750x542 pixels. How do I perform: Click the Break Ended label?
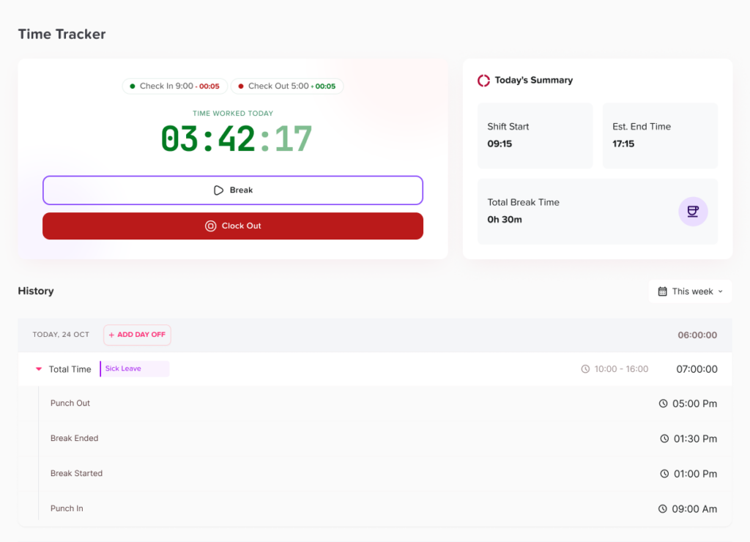(74, 438)
